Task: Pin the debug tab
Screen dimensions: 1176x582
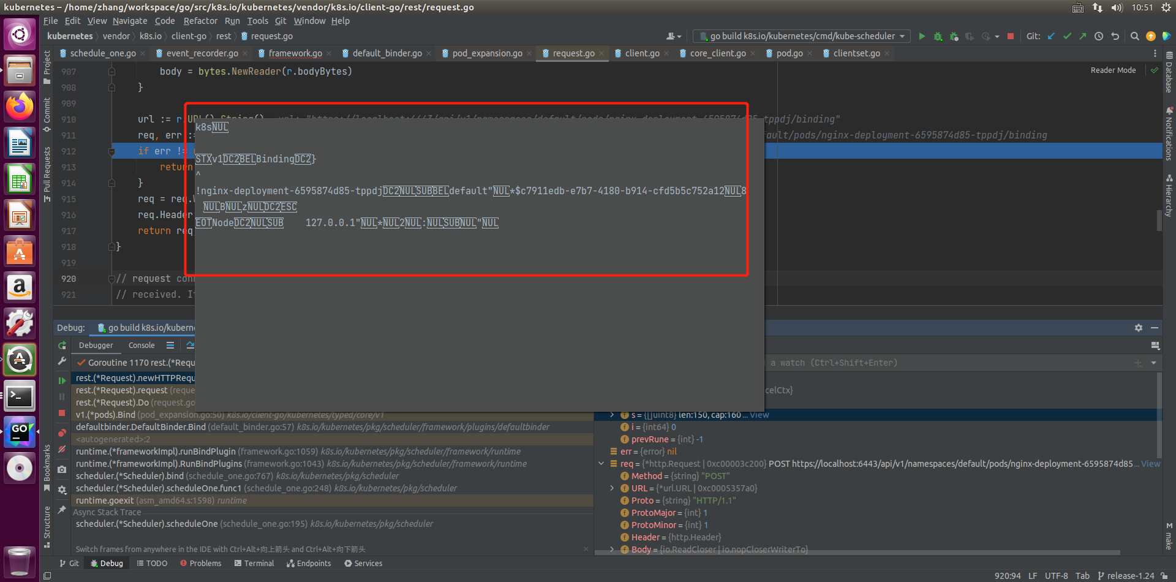Action: click(x=62, y=510)
